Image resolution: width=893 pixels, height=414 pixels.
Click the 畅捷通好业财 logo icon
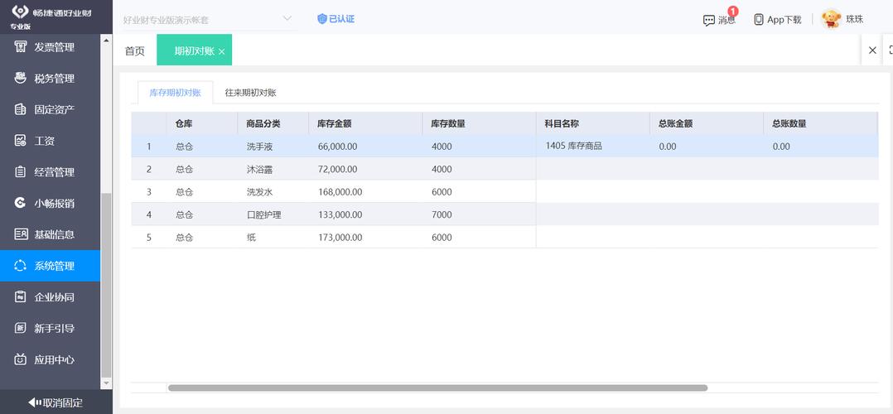(x=21, y=12)
